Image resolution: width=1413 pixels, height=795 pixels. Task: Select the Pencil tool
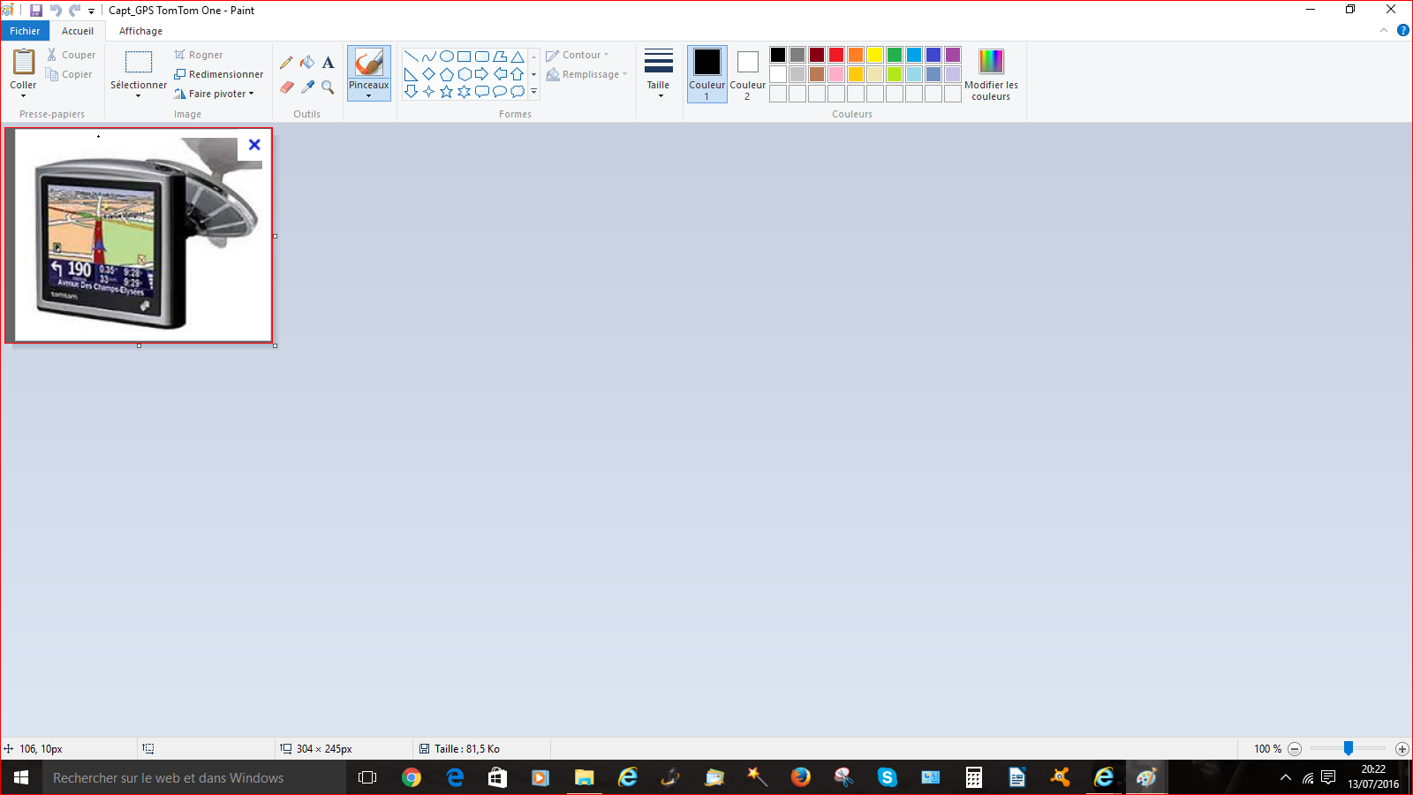(x=286, y=63)
